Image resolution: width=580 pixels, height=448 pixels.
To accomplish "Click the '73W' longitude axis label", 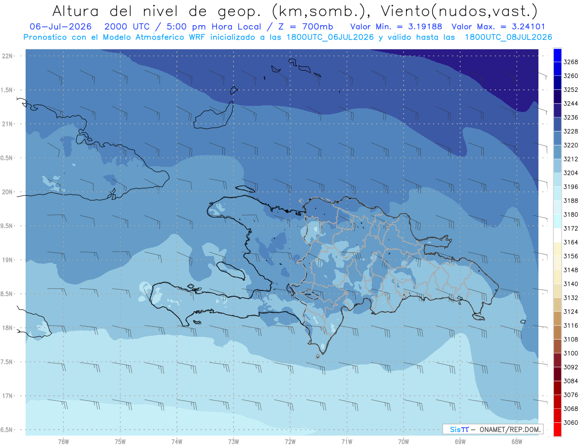I will click(x=233, y=441).
